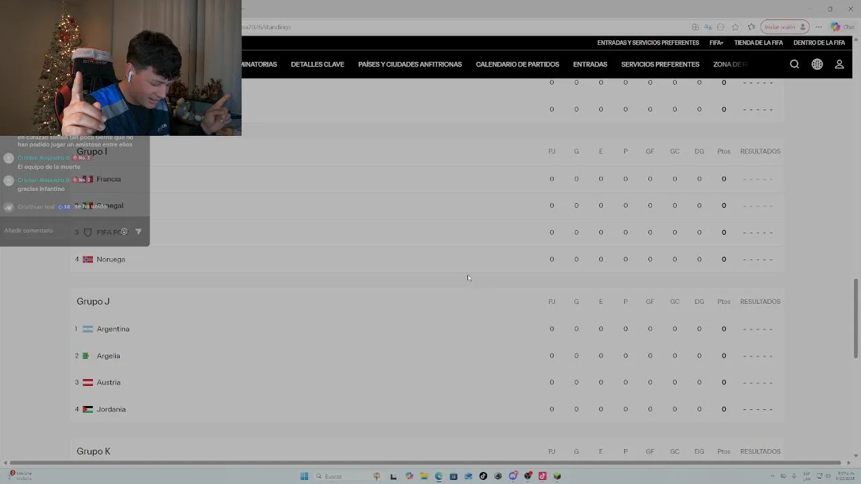Screen dimensions: 861x484
Task: Open the language globe icon
Action: 817,65
